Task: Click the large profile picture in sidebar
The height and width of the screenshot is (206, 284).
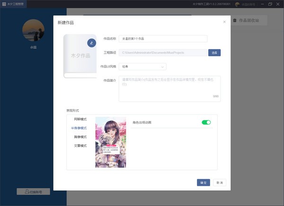Action: click(x=33, y=30)
